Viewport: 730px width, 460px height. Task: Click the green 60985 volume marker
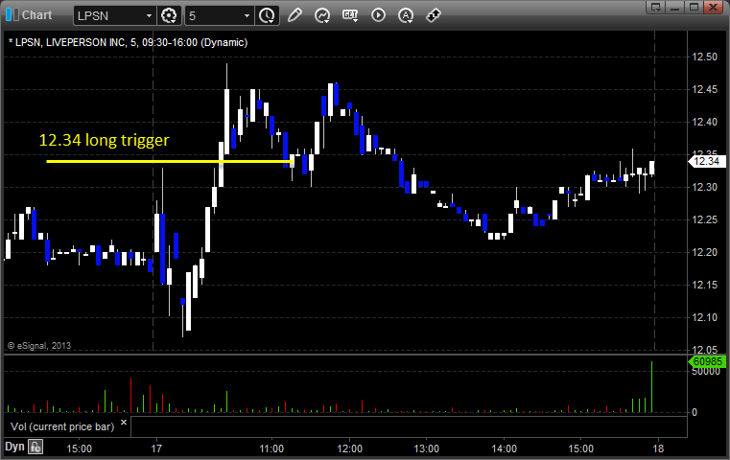707,361
